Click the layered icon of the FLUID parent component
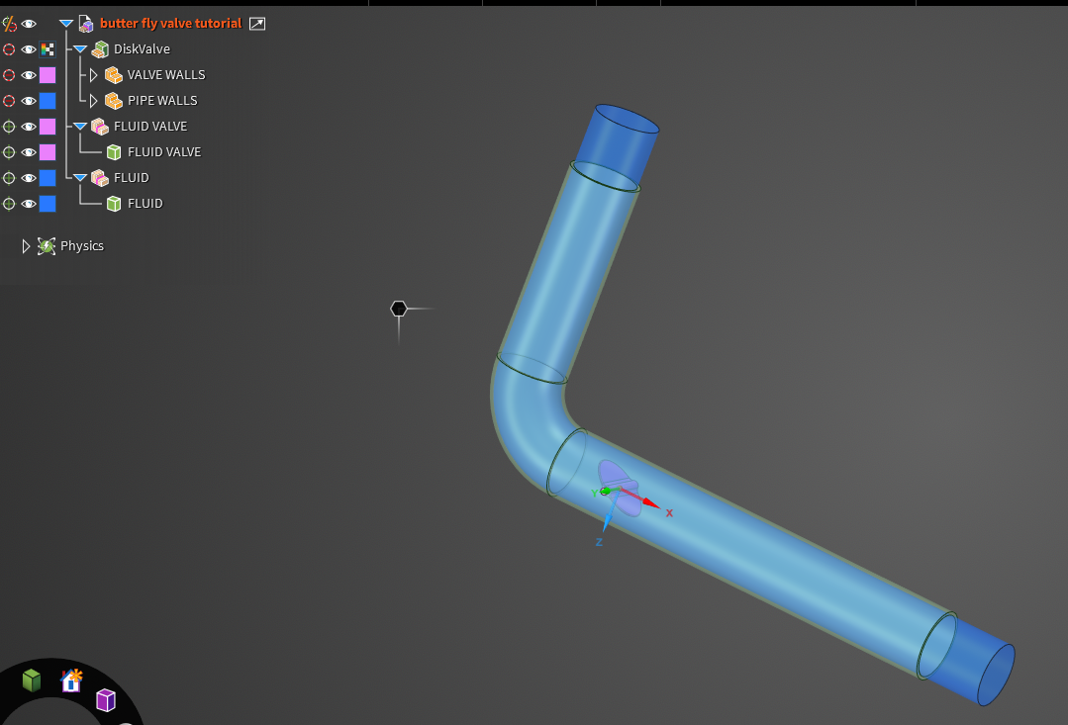 [x=100, y=178]
